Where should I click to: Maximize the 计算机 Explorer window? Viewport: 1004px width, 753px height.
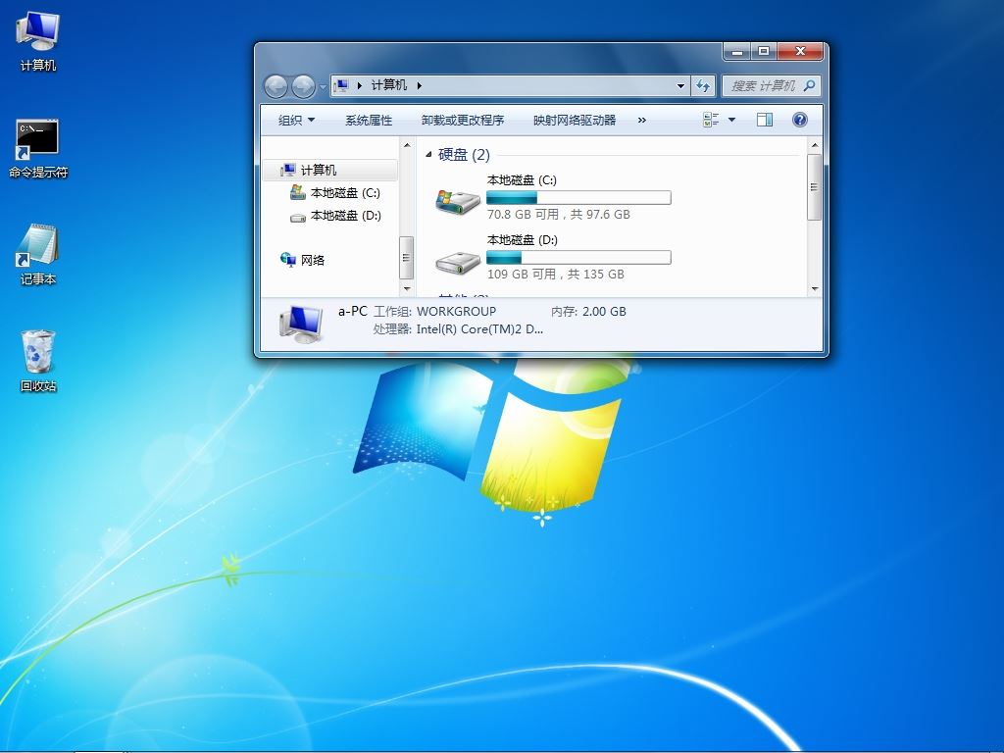coord(764,51)
